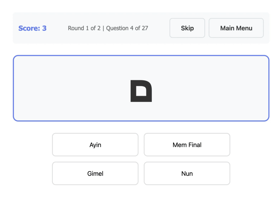Answer that the letter is Nun
278x207 pixels.
pos(187,174)
